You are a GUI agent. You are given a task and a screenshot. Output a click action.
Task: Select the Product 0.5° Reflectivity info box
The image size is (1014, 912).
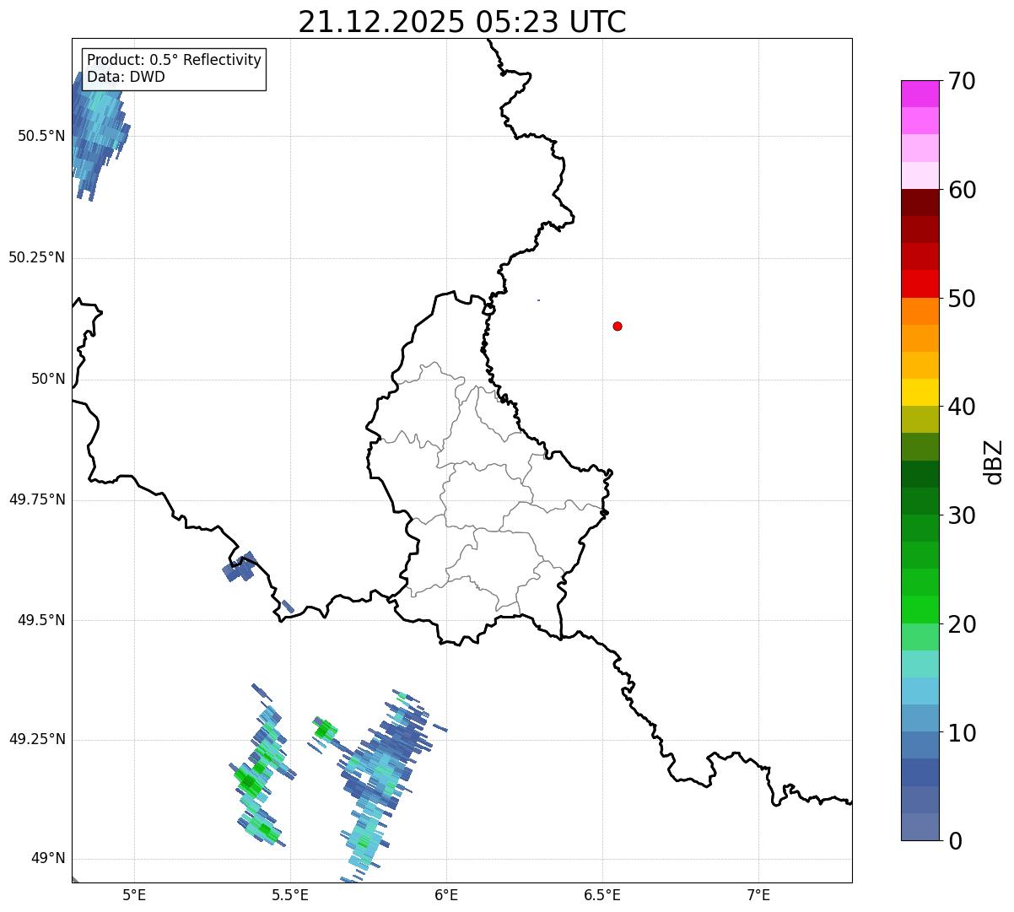click(174, 69)
